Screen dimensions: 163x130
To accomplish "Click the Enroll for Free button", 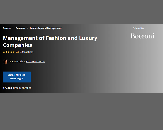I will [x=17, y=77].
